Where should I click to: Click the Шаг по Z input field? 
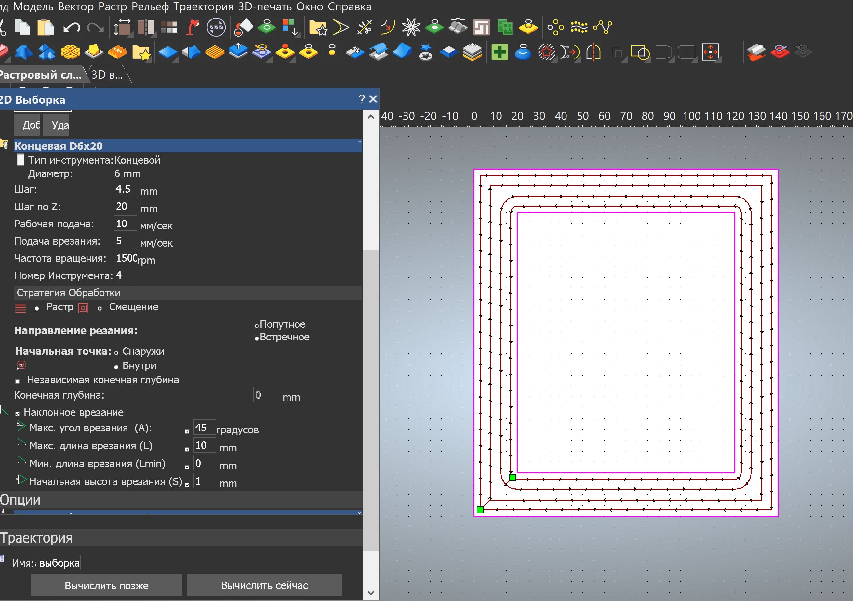pos(125,206)
